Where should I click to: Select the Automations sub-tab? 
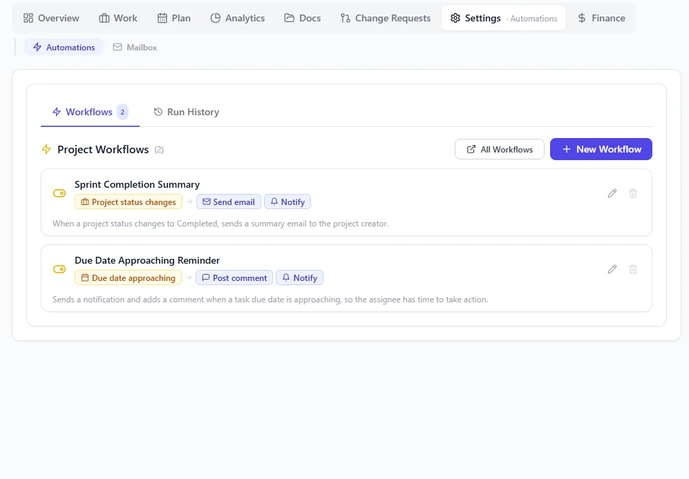tap(64, 48)
